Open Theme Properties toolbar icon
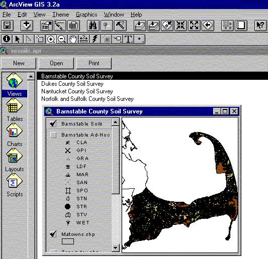 [x=46, y=26]
